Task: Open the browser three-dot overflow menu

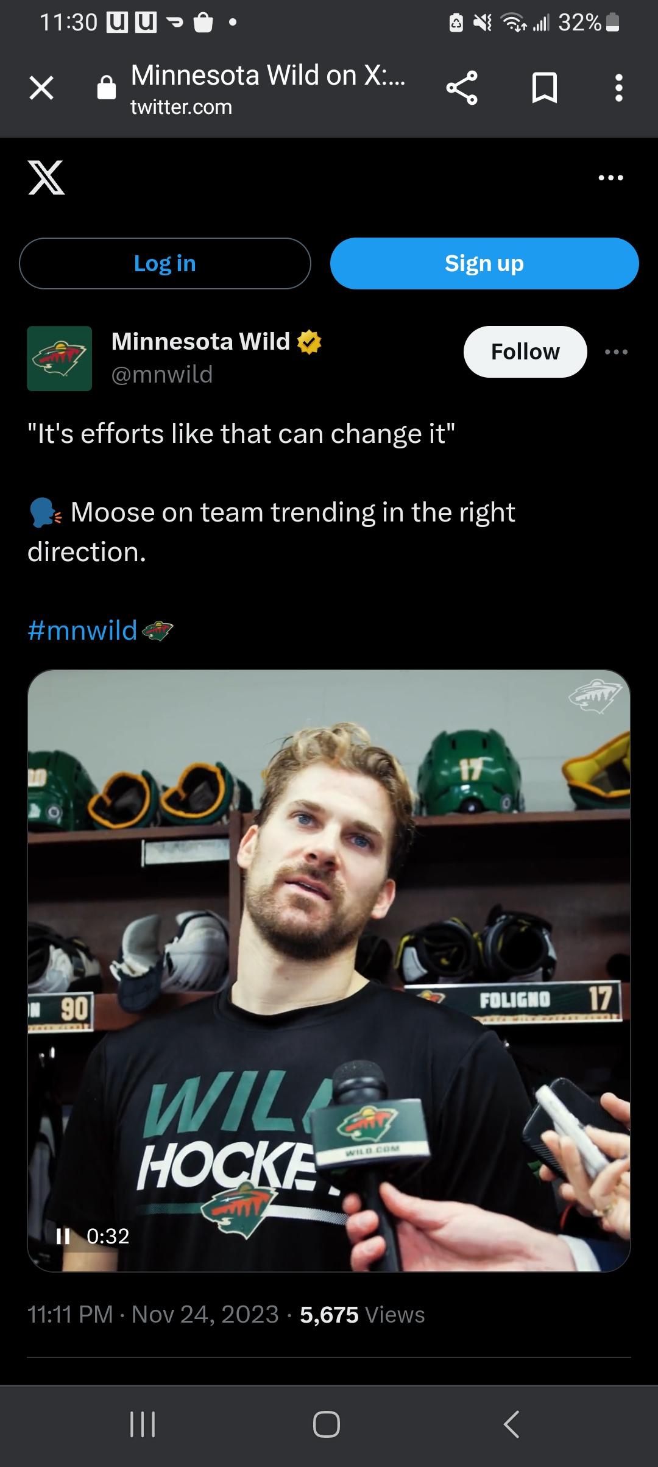Action: click(618, 88)
